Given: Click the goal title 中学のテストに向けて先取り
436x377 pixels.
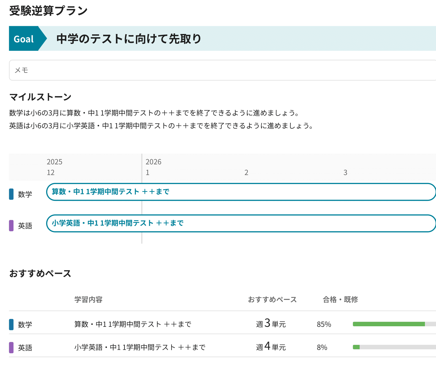Looking at the screenshot, I should 129,39.
